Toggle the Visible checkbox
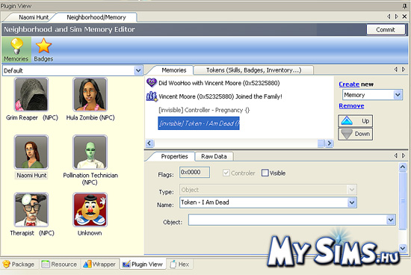The width and height of the screenshot is (411, 275). tap(265, 173)
